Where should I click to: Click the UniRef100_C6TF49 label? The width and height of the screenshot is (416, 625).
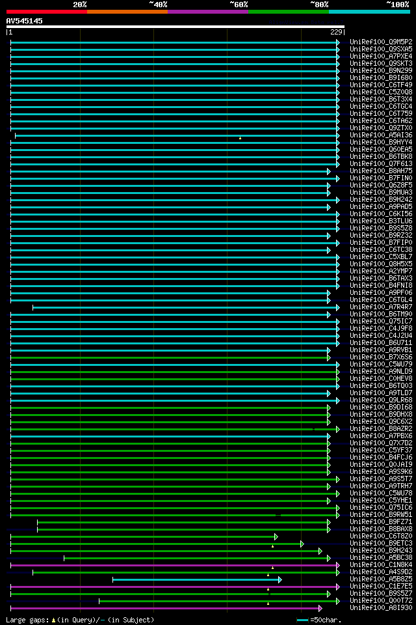[x=381, y=85]
